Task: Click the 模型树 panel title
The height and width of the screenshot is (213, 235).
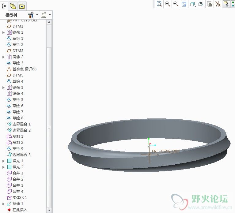Action: (11, 15)
